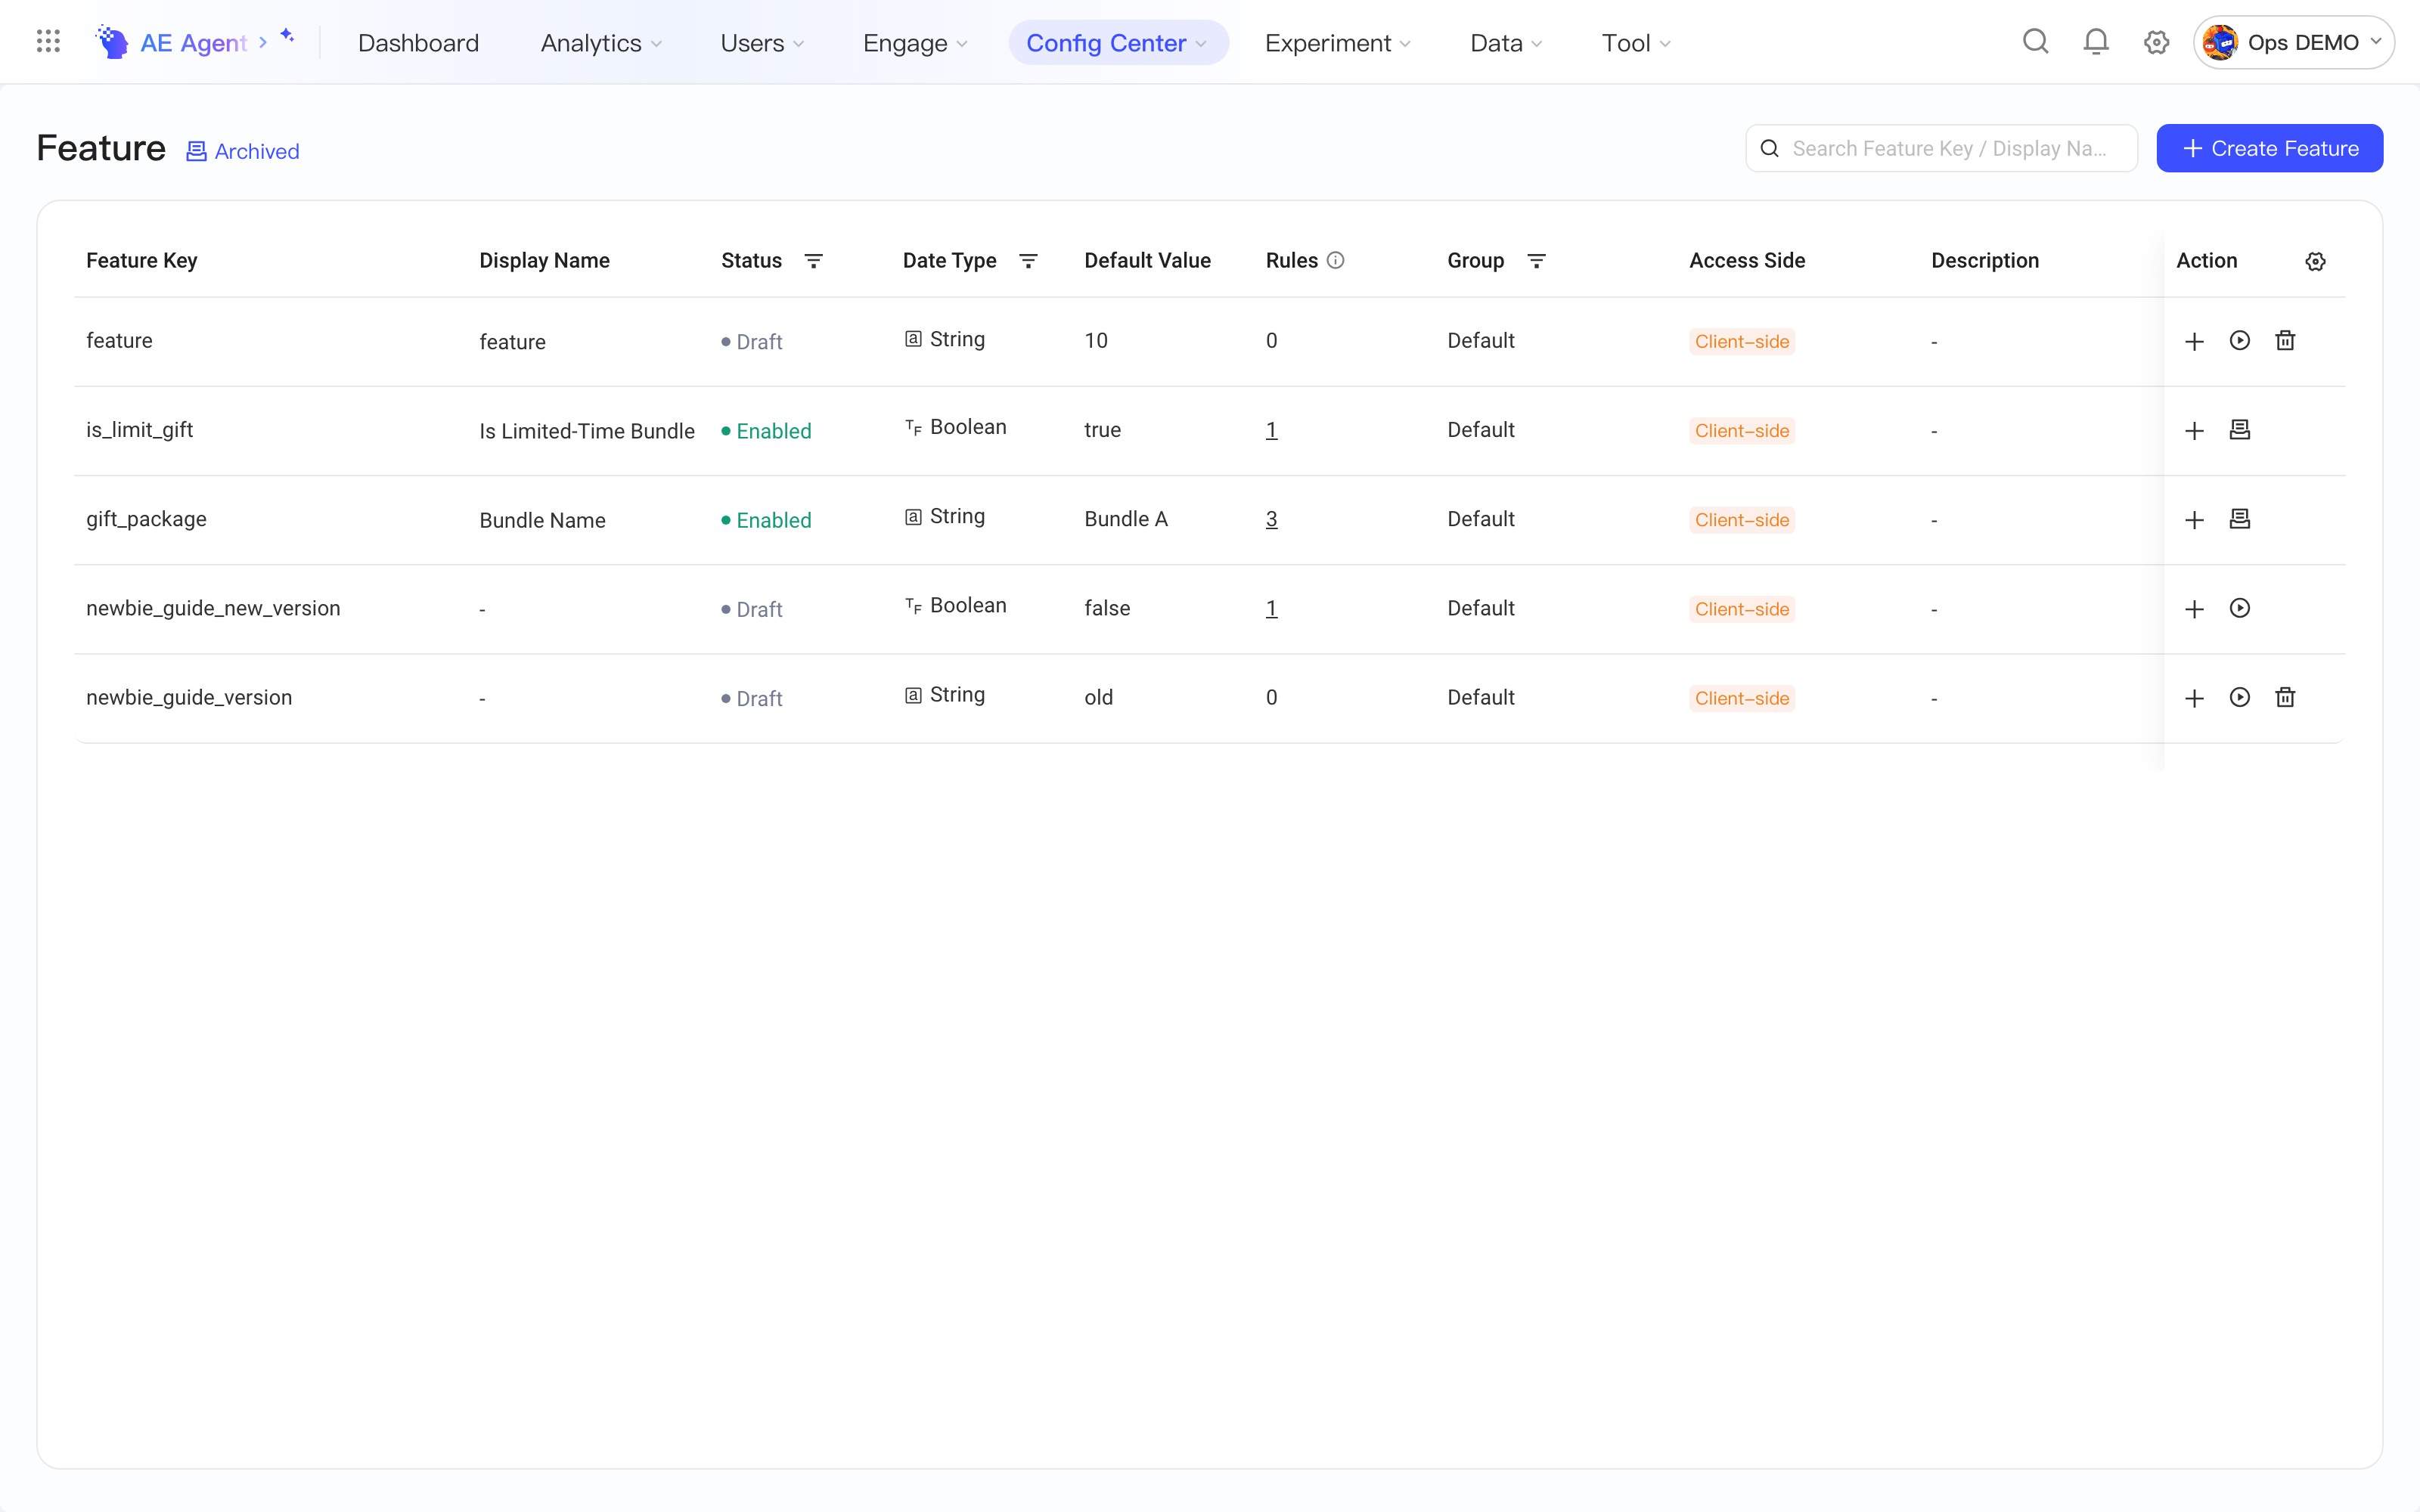
Task: Archive the is_limit_gift feature
Action: tap(2240, 430)
